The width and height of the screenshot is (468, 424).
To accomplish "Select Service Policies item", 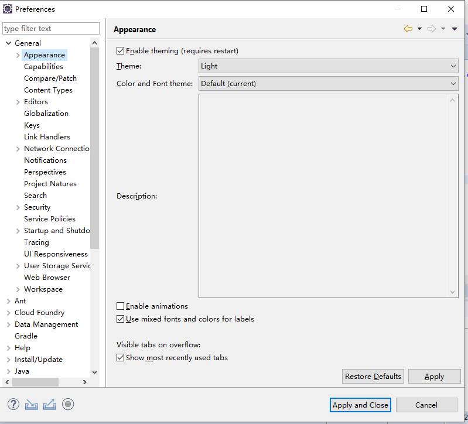I will click(x=50, y=219).
